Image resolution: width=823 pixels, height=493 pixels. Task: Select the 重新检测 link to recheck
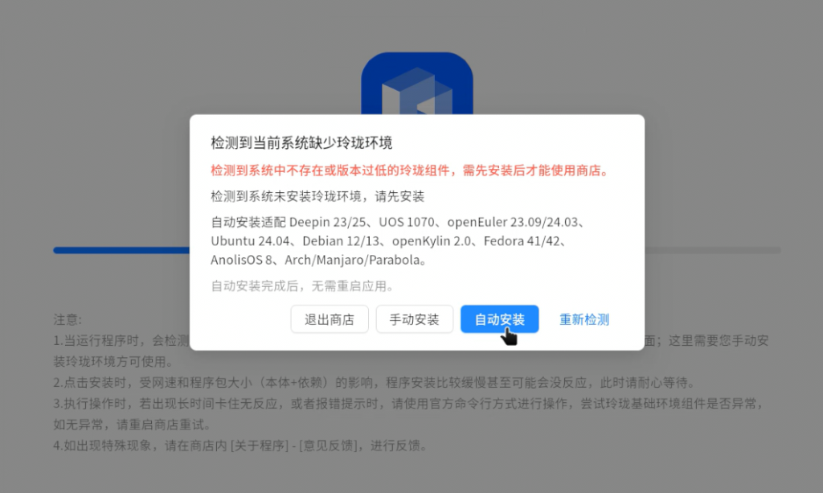click(x=583, y=319)
